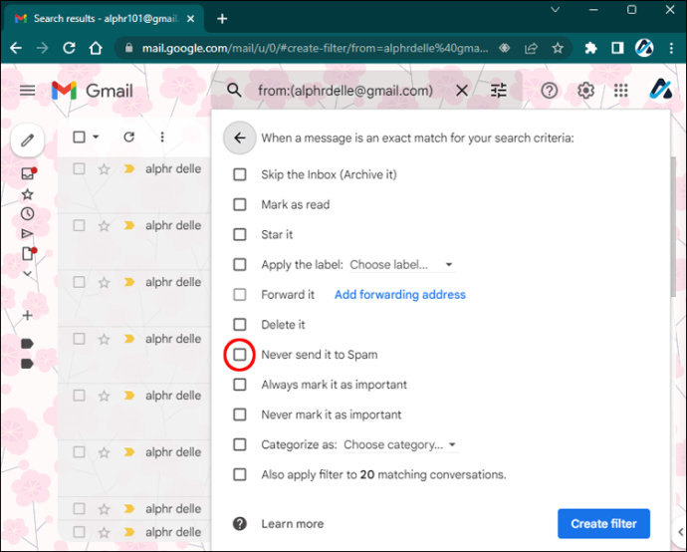Select all messages checkbox in toolbar

click(79, 138)
